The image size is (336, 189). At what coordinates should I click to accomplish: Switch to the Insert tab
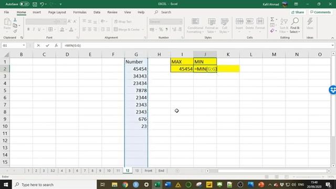tap(37, 12)
